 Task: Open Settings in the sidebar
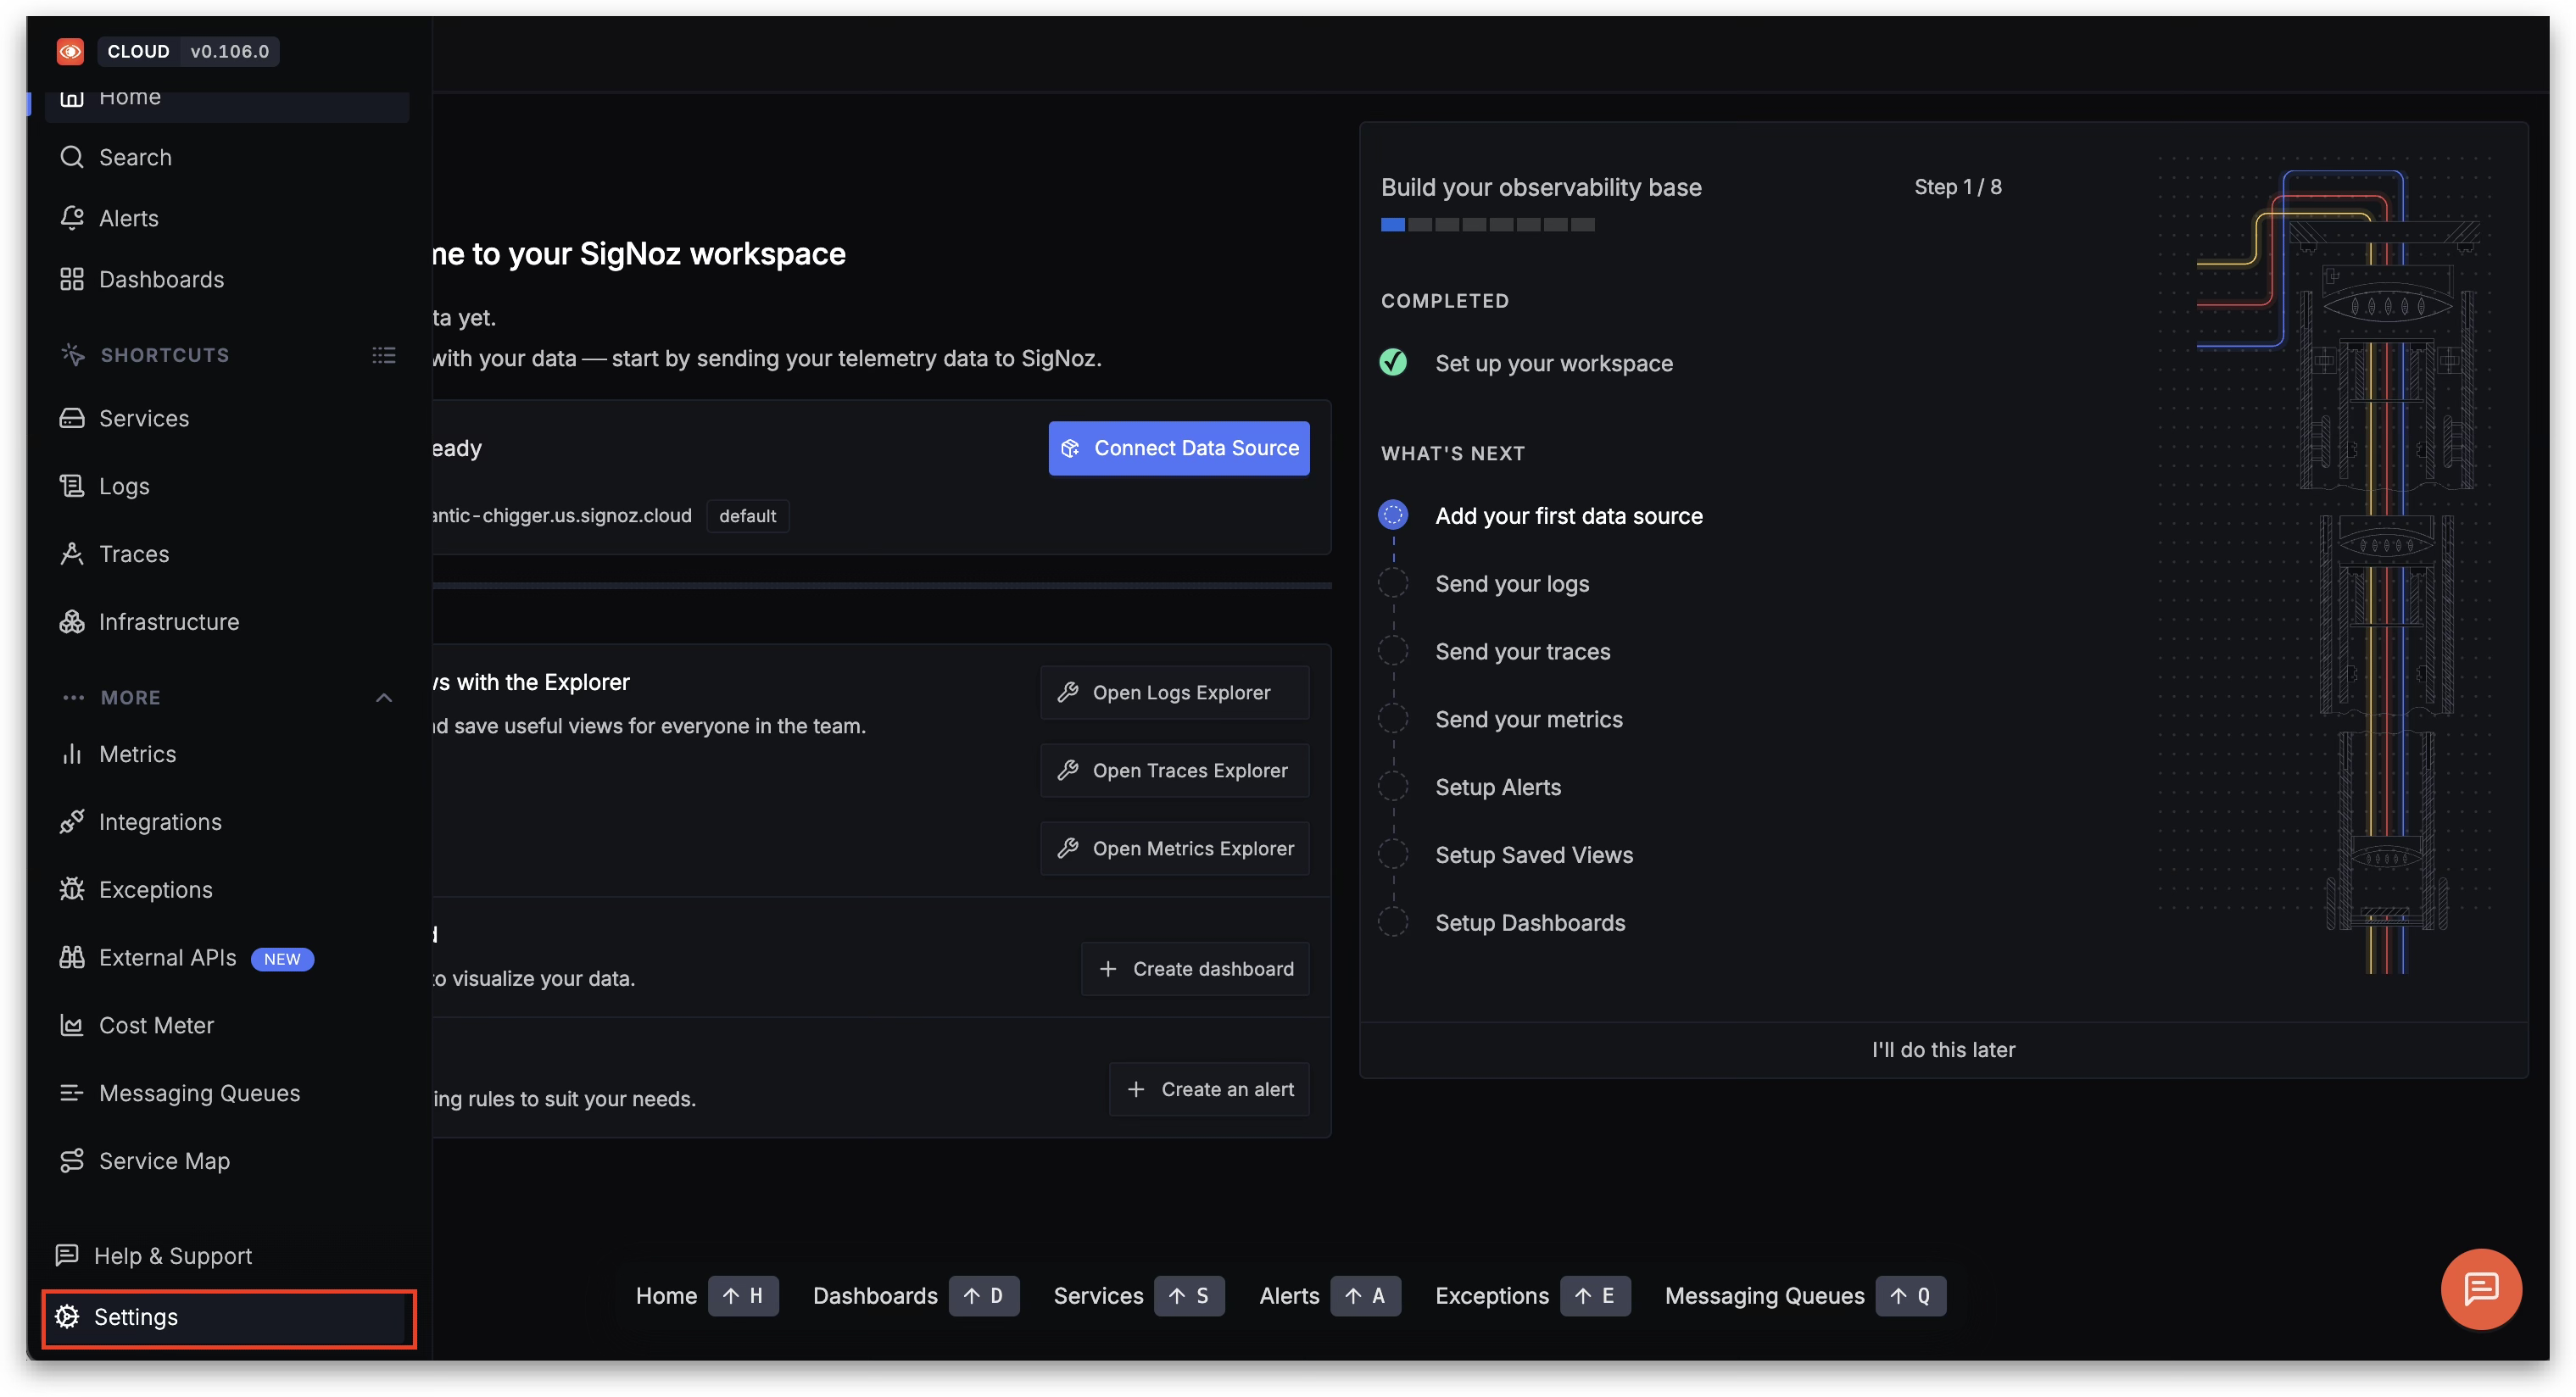tap(135, 1317)
